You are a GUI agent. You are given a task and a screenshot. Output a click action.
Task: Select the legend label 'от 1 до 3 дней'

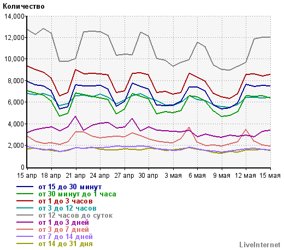coord(63,223)
